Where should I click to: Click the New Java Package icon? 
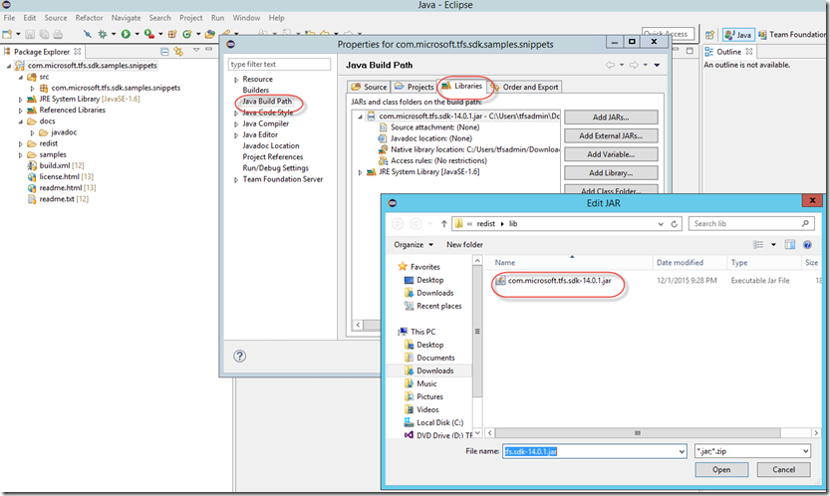point(172,35)
